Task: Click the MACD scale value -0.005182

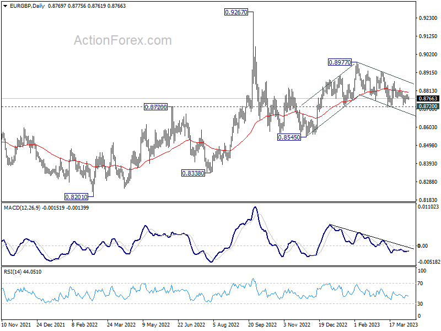Action: (x=429, y=261)
